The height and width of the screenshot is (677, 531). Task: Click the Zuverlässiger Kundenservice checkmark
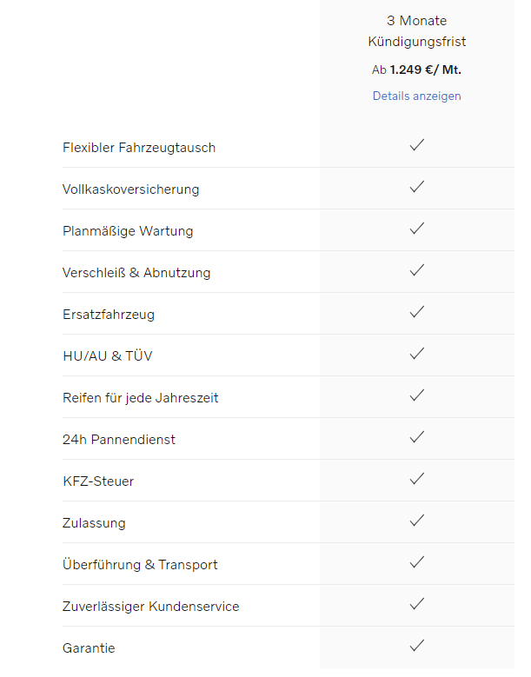[417, 604]
